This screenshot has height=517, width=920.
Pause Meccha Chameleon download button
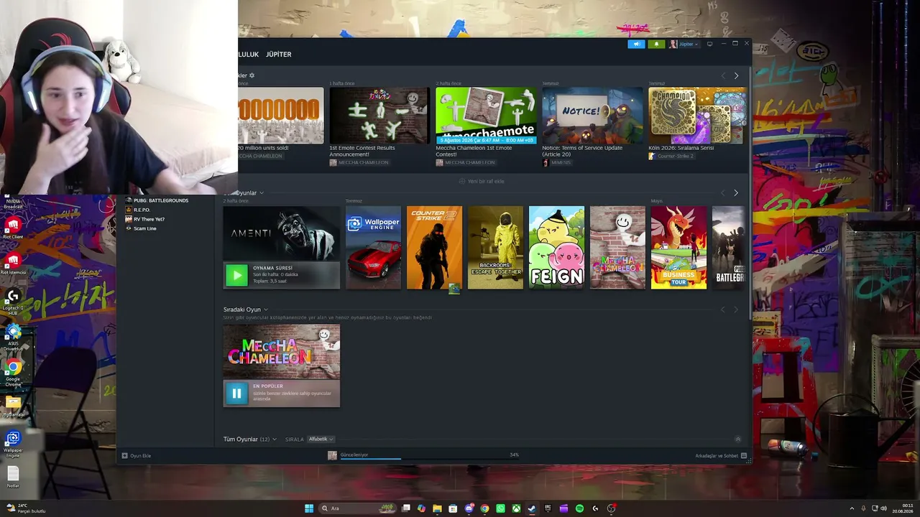[x=236, y=393]
